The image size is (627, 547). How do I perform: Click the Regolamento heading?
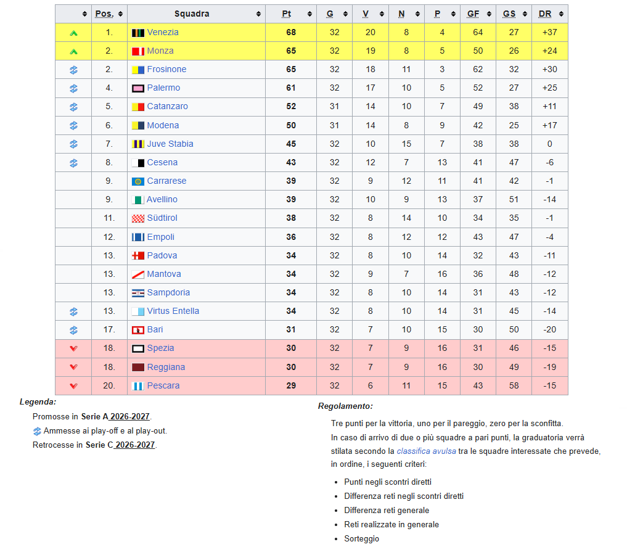345,406
